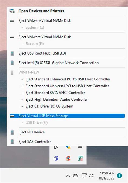Open the OneDrive cloud icon
The width and height of the screenshot is (128, 183).
75,175
